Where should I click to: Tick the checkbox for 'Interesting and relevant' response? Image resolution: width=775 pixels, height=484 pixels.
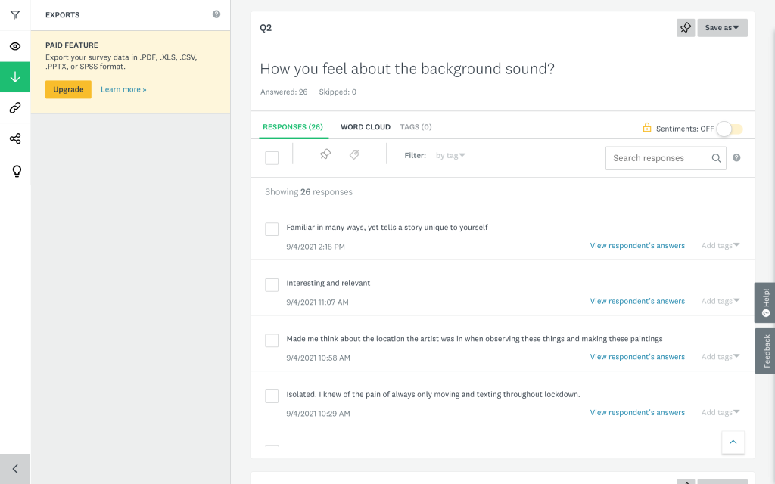pyautogui.click(x=272, y=285)
